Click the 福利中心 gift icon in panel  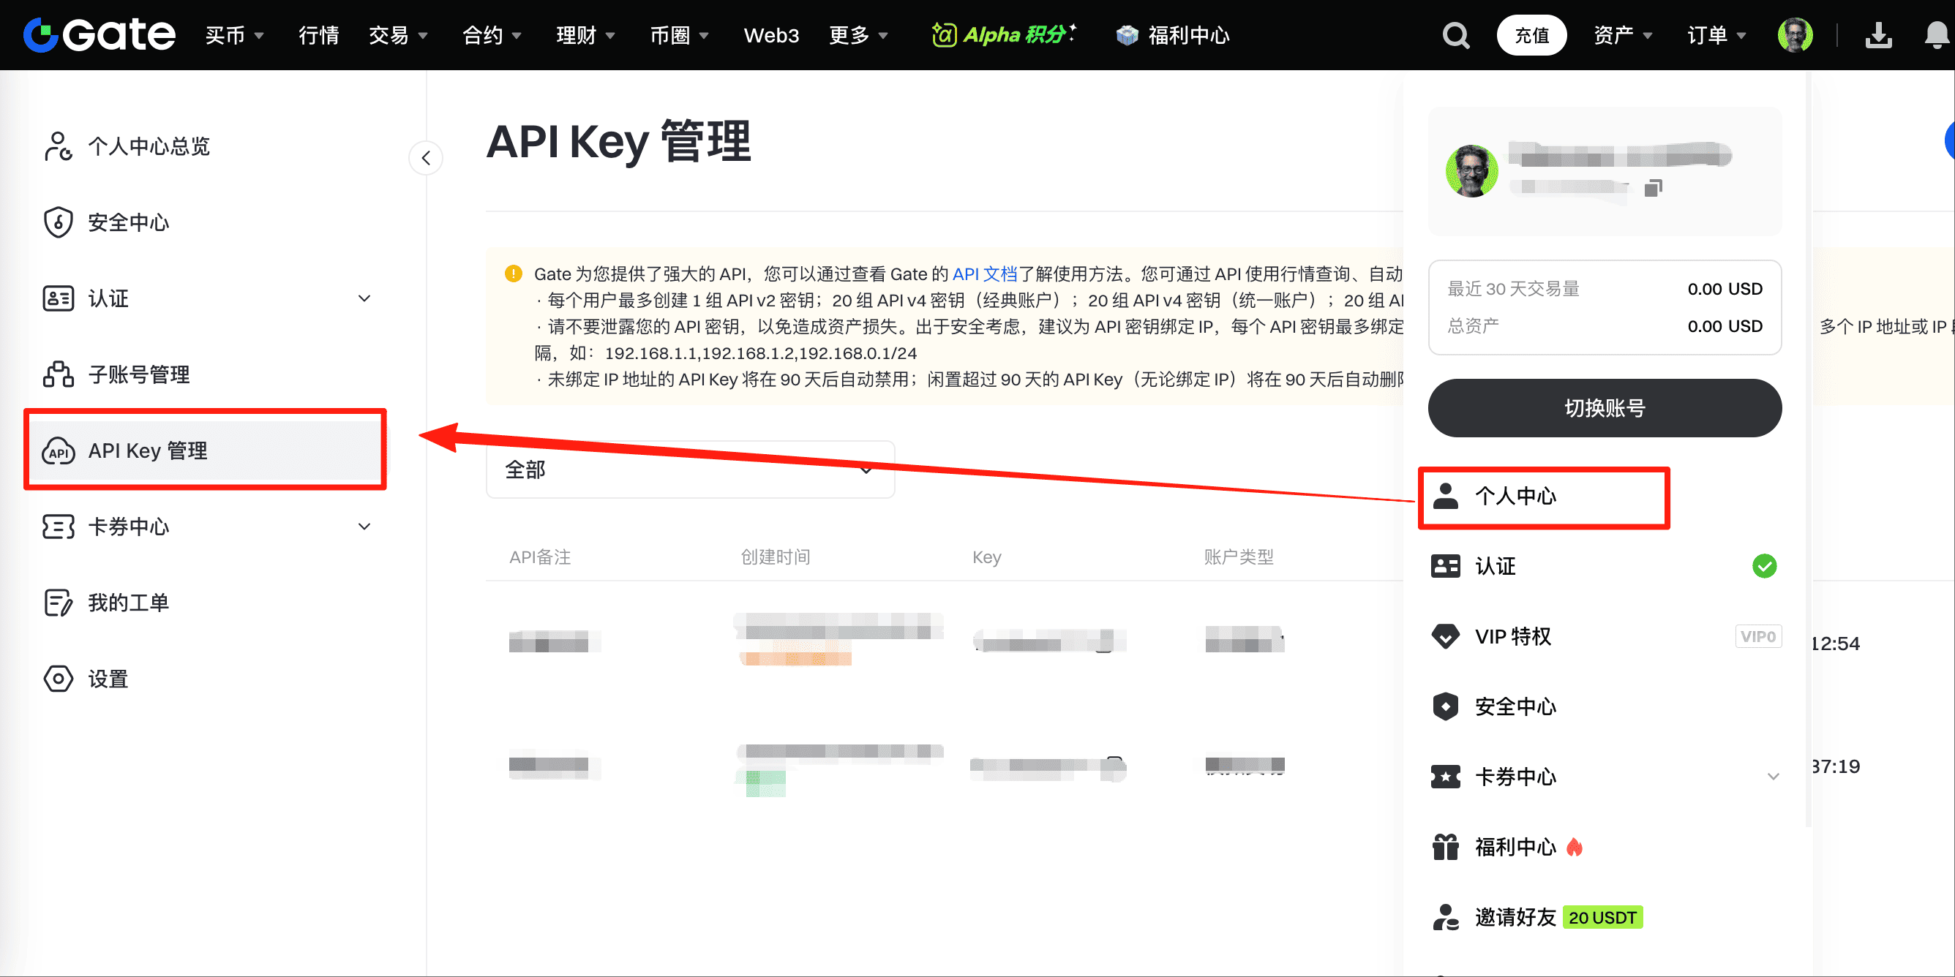point(1445,847)
